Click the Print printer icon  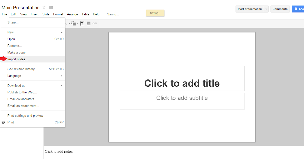click(x=3, y=122)
